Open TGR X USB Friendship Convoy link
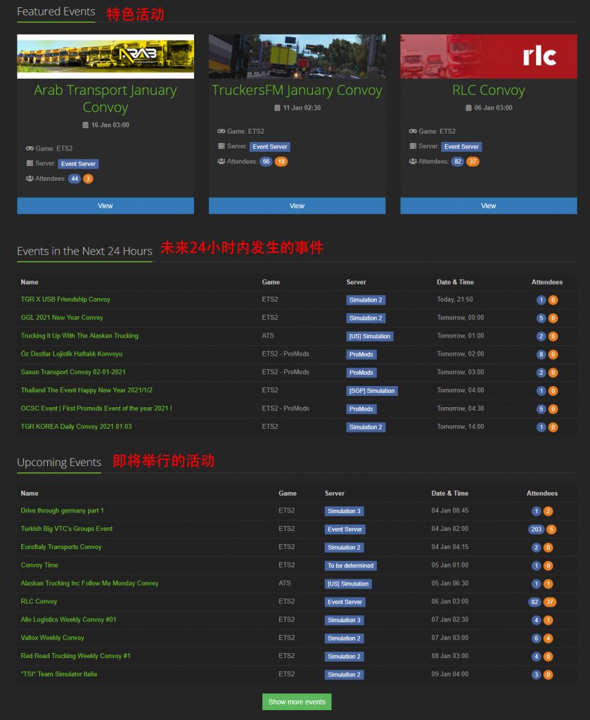 [x=65, y=300]
